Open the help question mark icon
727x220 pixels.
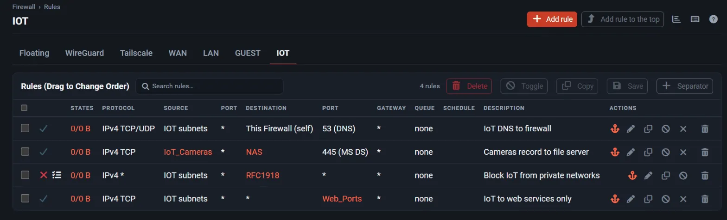[714, 19]
